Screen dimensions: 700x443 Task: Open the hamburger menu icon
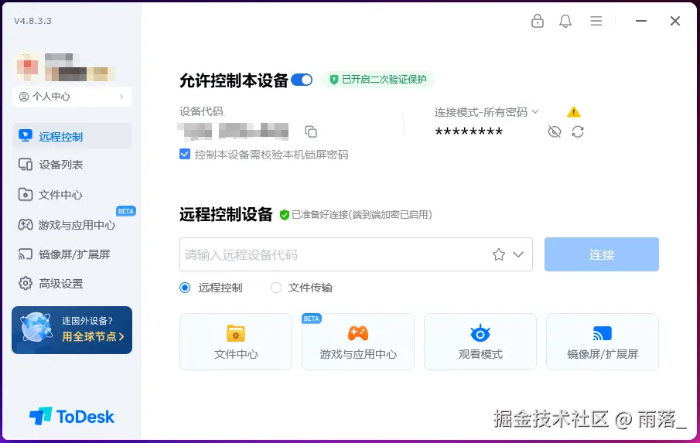(x=596, y=21)
